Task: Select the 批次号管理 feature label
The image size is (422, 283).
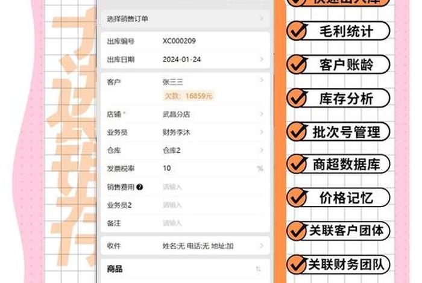Action: pos(347,132)
